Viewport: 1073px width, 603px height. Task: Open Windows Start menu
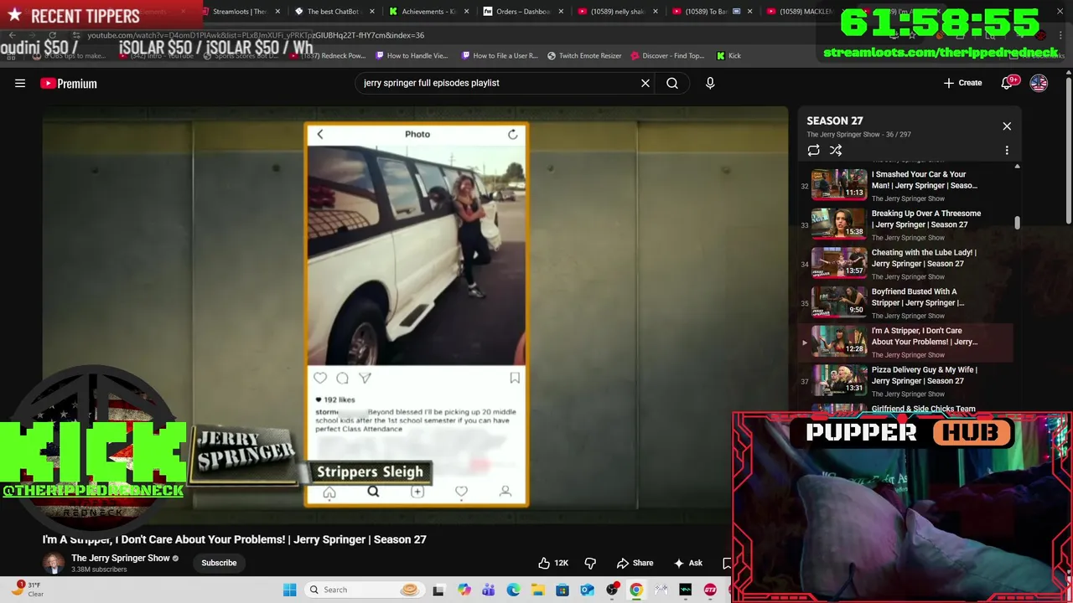(289, 590)
